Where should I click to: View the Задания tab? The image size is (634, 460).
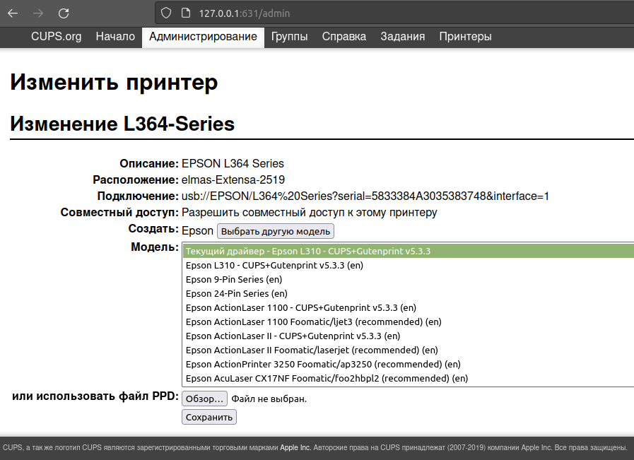tap(403, 36)
